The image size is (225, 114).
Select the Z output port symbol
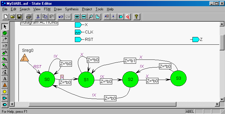point(196,39)
